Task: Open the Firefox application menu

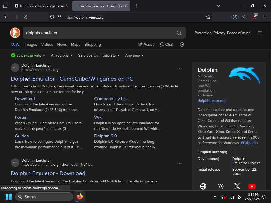Action: (x=264, y=17)
